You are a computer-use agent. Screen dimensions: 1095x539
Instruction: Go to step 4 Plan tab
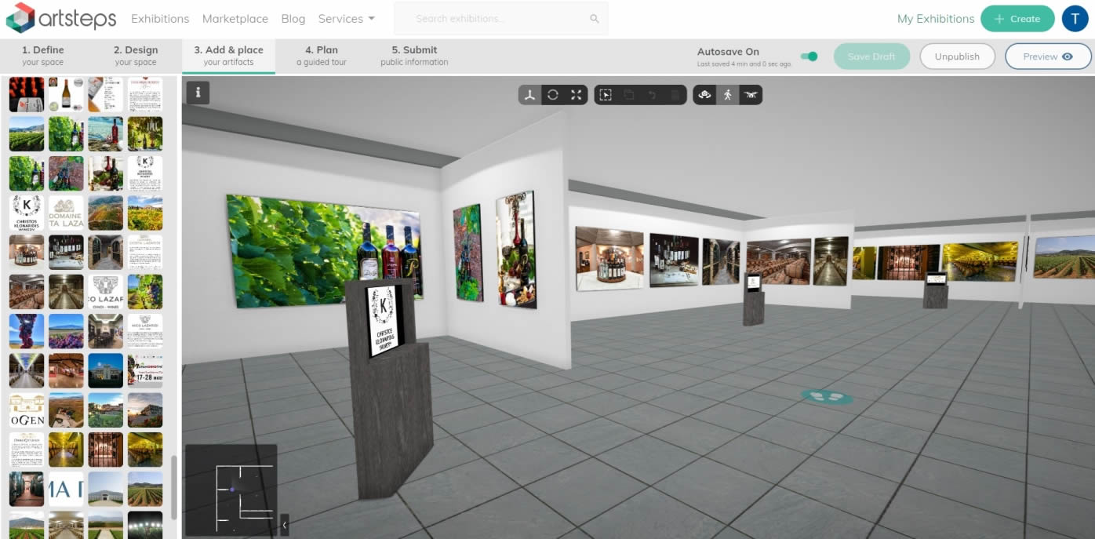coord(322,56)
